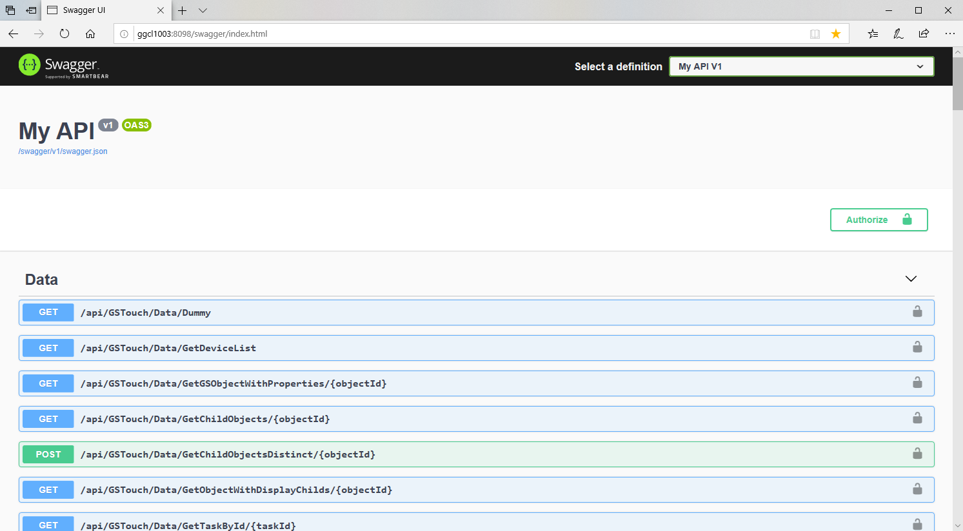The image size is (963, 531).
Task: Open a new browser tab
Action: tap(183, 10)
